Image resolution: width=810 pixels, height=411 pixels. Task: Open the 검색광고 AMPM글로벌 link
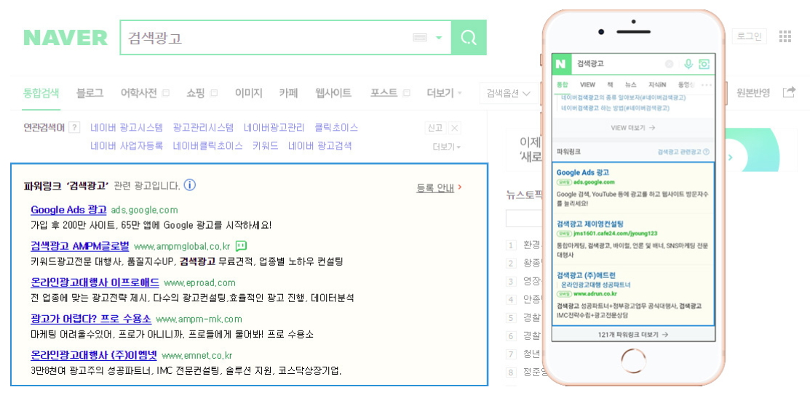(80, 246)
